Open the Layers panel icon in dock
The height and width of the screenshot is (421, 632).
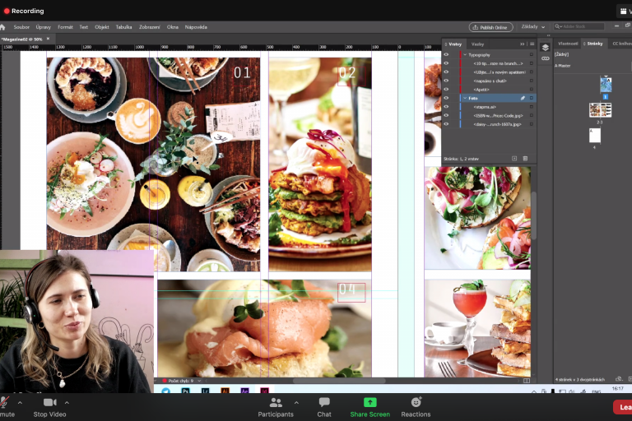(x=545, y=48)
